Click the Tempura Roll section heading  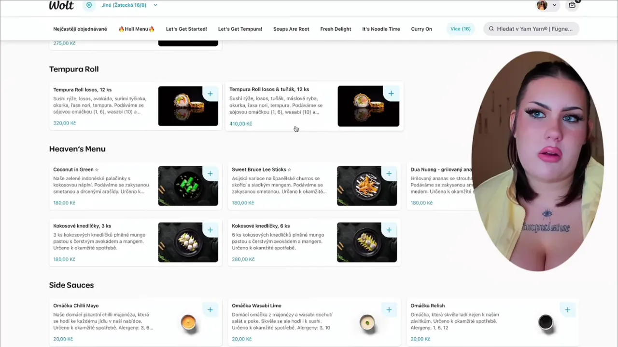(74, 69)
